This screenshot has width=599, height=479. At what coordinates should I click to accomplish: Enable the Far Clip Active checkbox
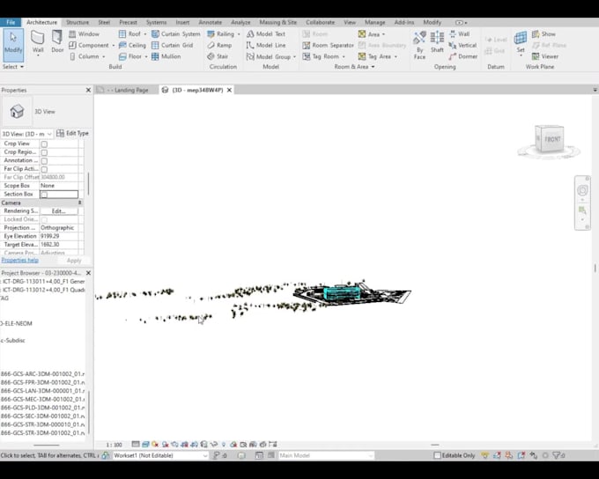click(x=44, y=169)
